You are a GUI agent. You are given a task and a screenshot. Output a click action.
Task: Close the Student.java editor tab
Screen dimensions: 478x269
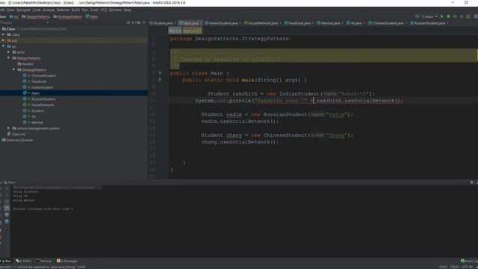pos(175,23)
